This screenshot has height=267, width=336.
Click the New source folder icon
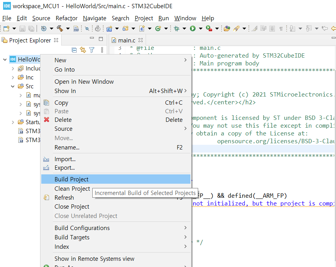[x=126, y=28]
